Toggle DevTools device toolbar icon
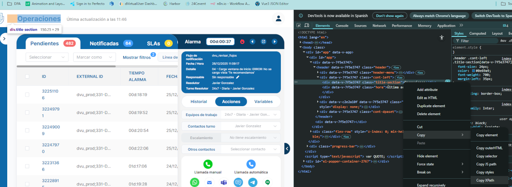The image size is (512, 187). (x=306, y=26)
